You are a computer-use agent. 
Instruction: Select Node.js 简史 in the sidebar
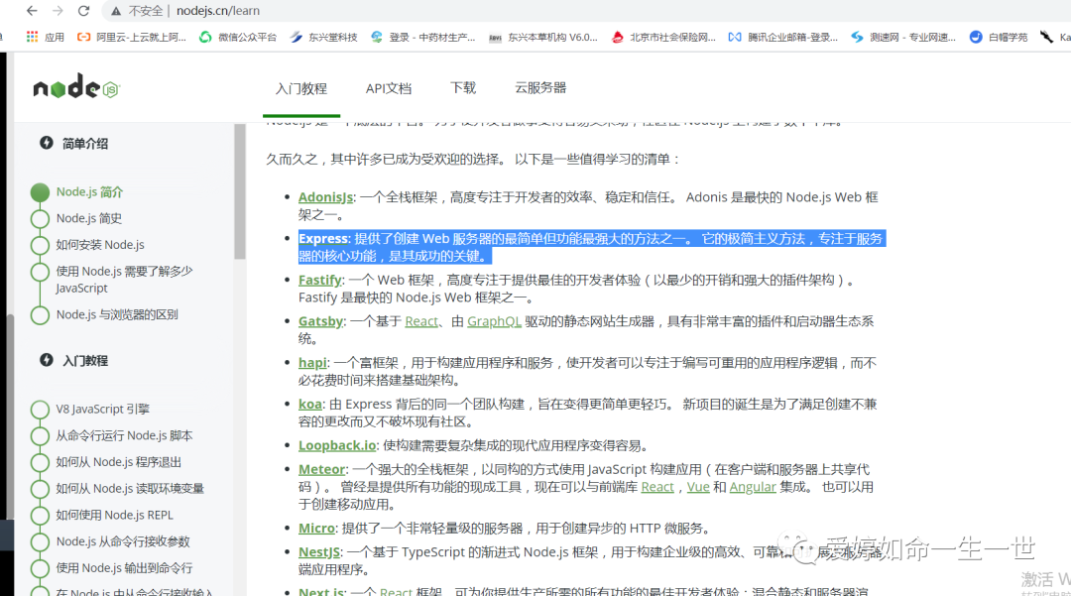coord(89,218)
